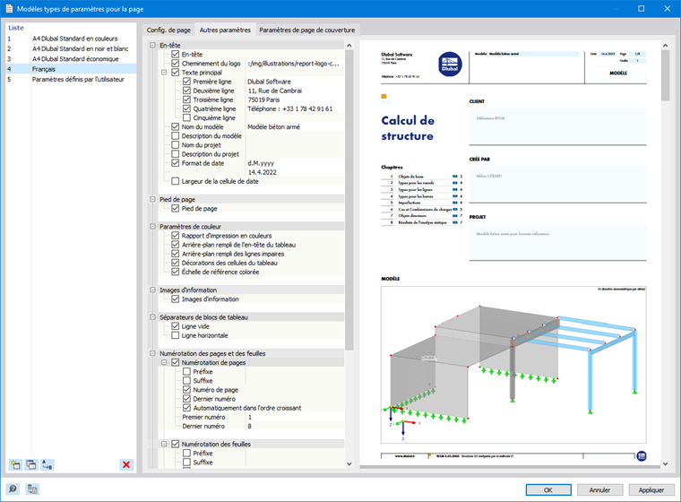Disable the Cheminement du logo checkbox

(176, 64)
